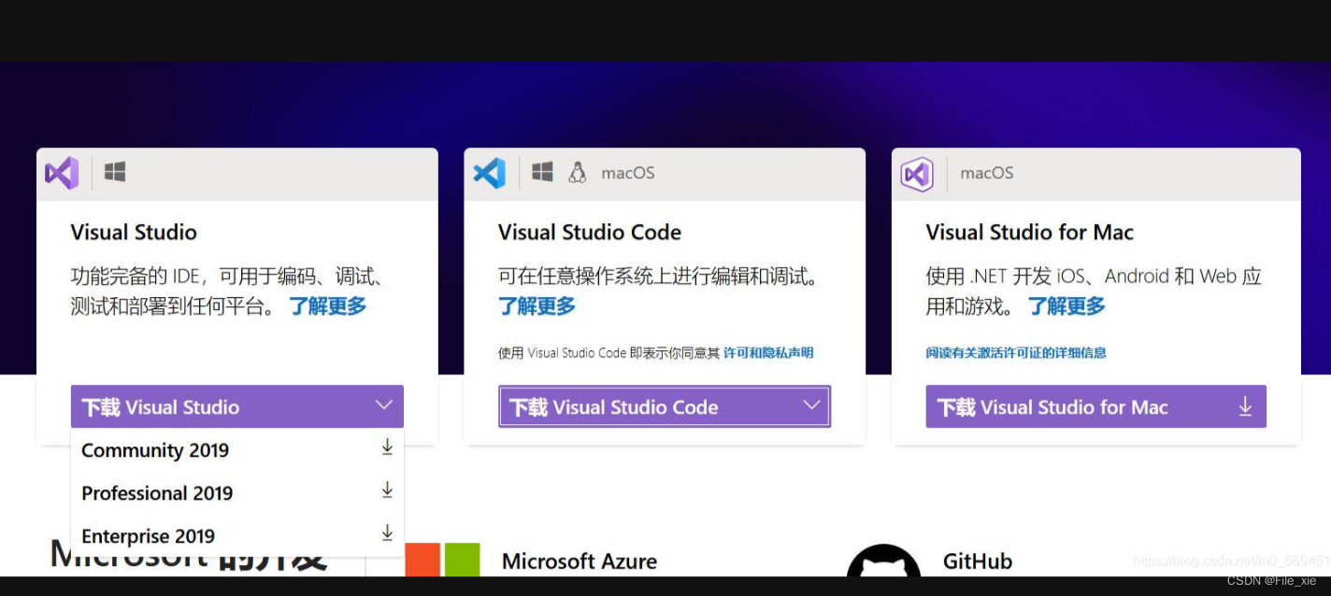Screen dimensions: 1331x596
Task: Open 许可和隐私声明 link
Action: click(768, 353)
